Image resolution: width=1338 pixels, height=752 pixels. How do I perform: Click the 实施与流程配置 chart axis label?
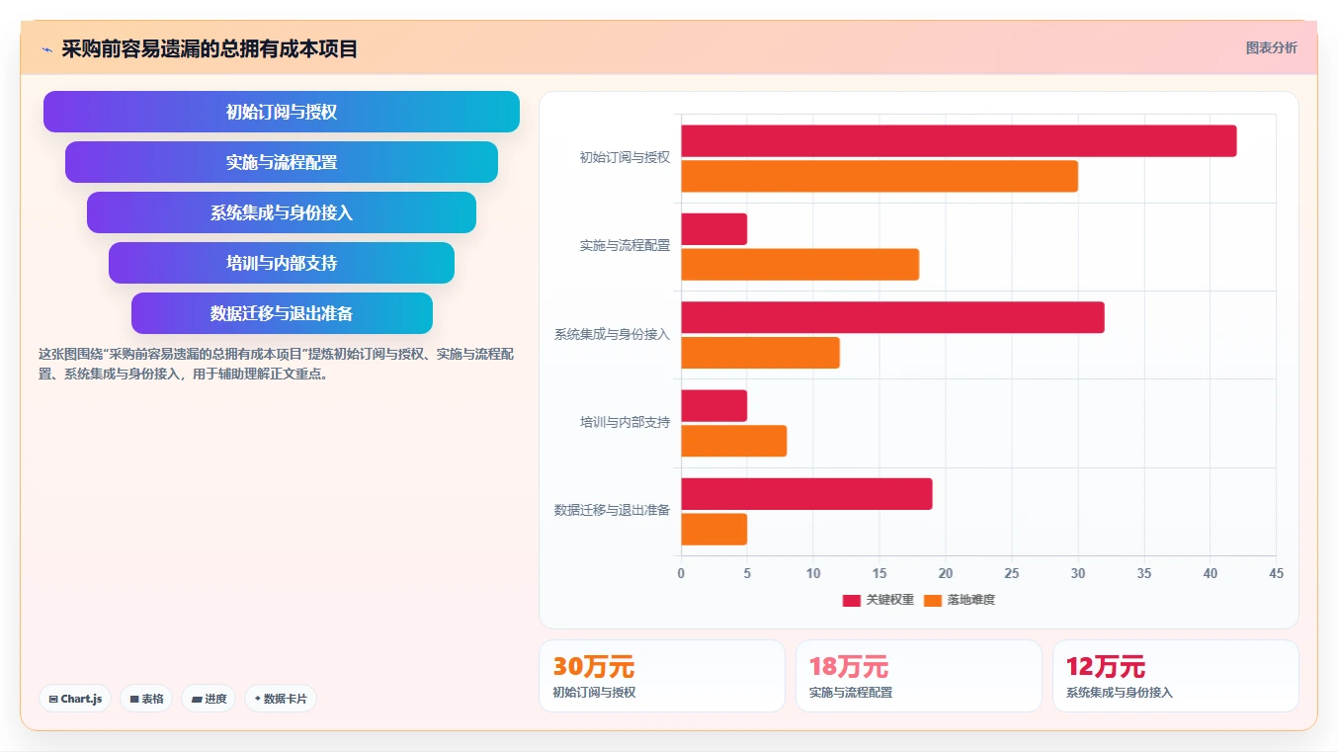click(625, 245)
